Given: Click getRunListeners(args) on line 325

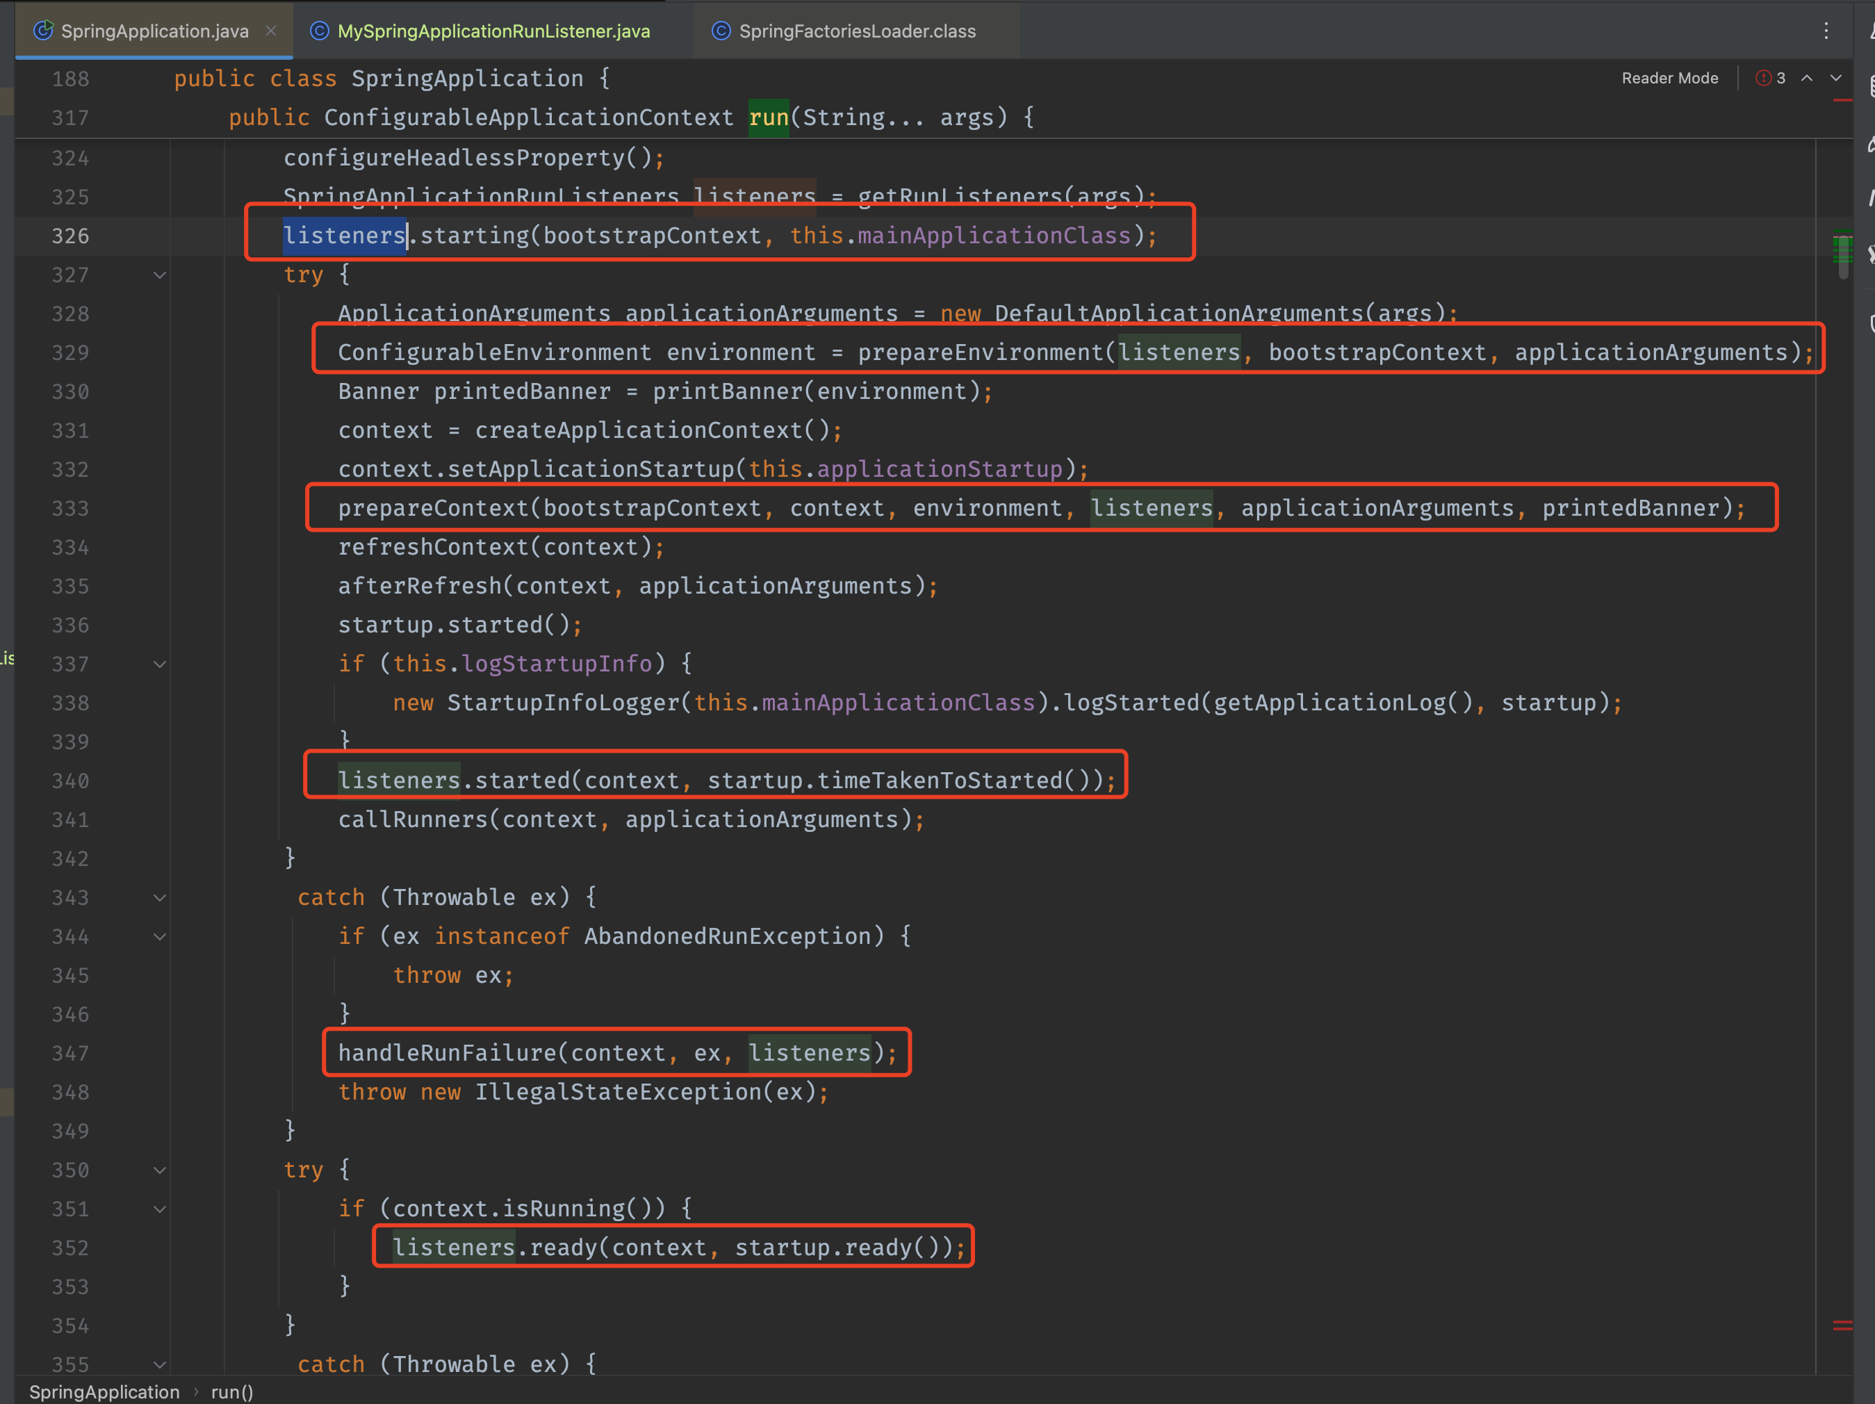Looking at the screenshot, I should click(1001, 197).
